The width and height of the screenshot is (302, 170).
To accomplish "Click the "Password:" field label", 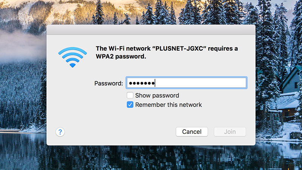I will click(108, 83).
